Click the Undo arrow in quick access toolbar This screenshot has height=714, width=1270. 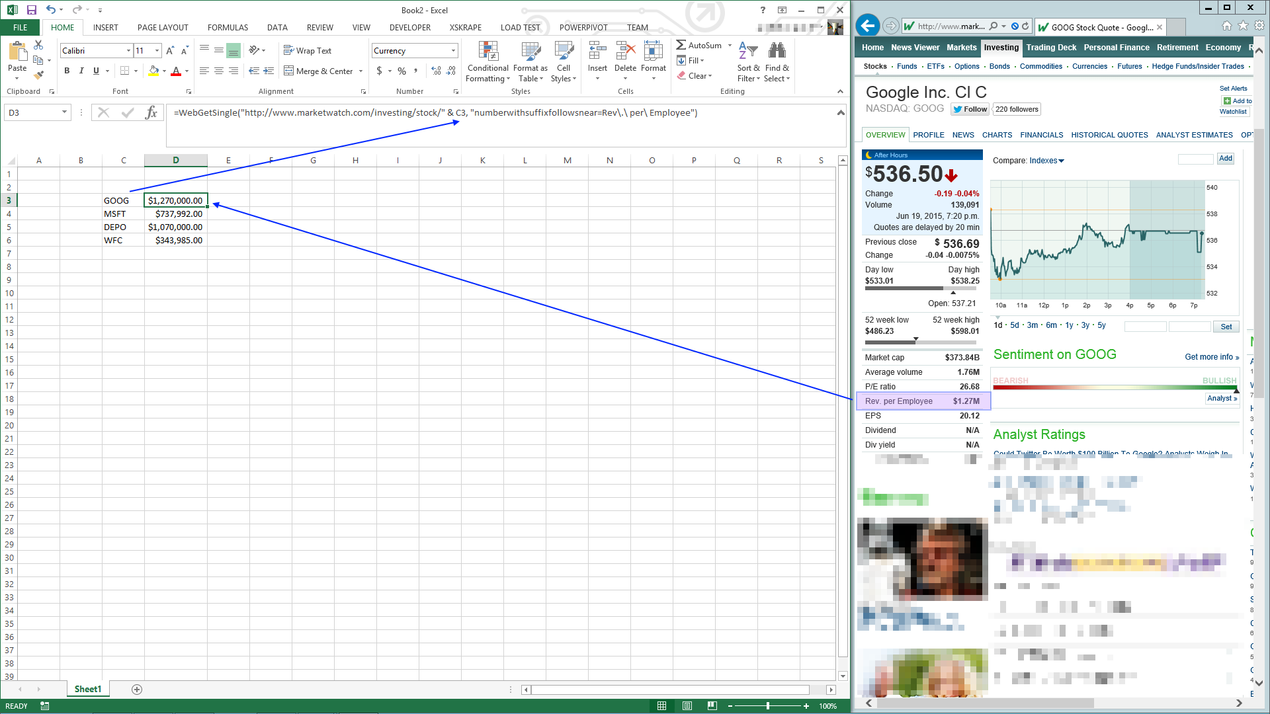tap(50, 10)
